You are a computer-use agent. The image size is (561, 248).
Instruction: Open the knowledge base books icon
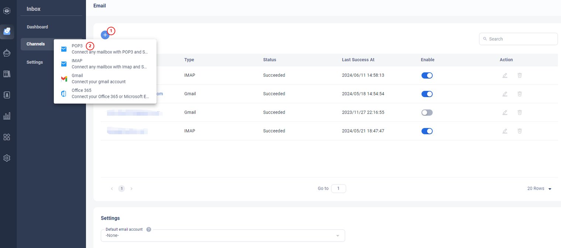tap(7, 74)
